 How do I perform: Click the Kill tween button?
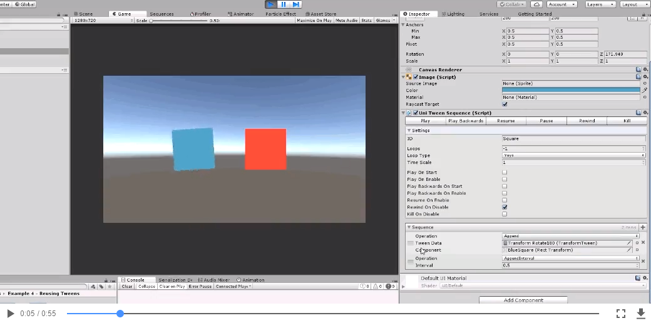pos(627,121)
